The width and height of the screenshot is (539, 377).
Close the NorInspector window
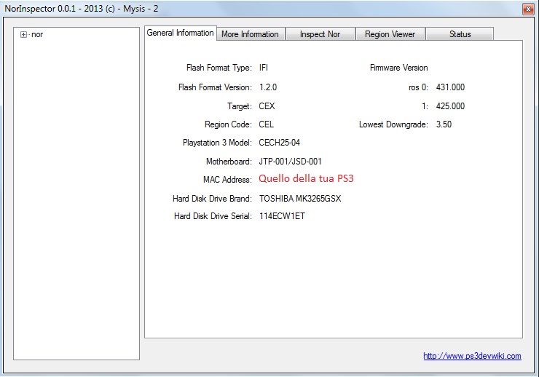coord(528,9)
